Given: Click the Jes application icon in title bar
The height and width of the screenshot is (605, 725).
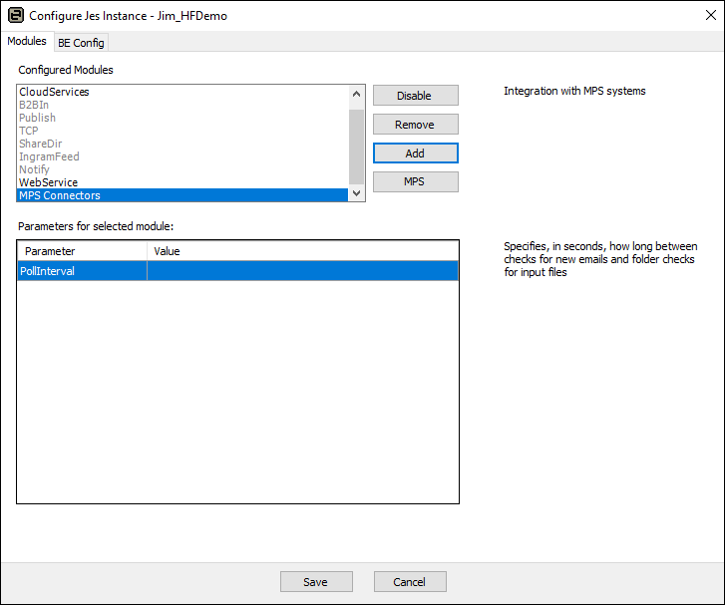Looking at the screenshot, I should pyautogui.click(x=16, y=15).
